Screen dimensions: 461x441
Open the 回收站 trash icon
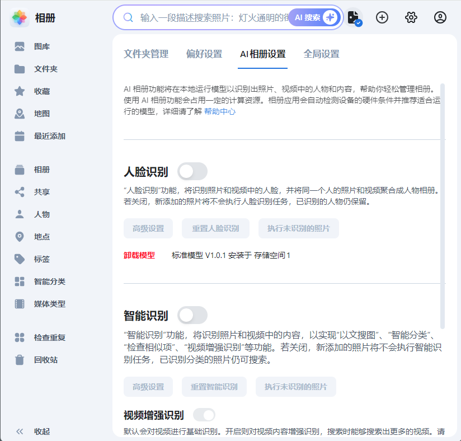tap(20, 360)
